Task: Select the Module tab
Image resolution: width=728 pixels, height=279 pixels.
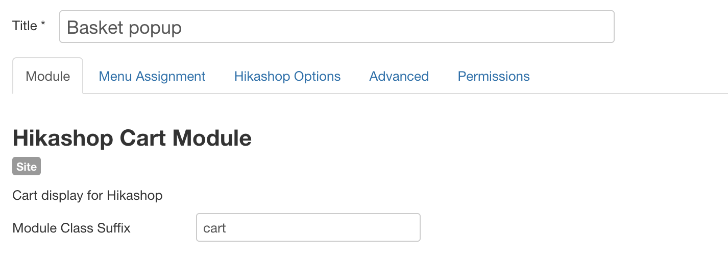Action: [47, 77]
